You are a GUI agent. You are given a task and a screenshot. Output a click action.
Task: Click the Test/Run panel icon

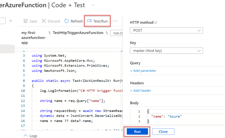[x=89, y=21]
